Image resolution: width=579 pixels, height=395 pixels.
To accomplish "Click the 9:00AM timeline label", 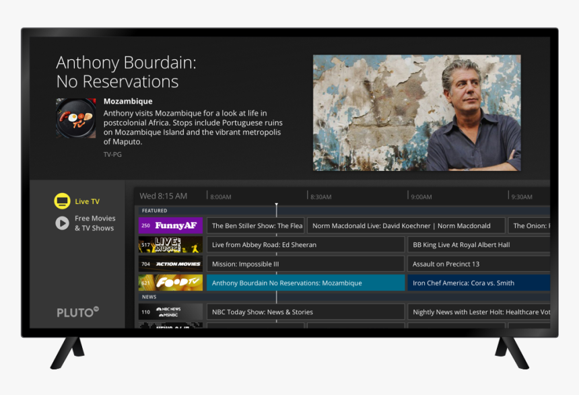I will click(421, 196).
